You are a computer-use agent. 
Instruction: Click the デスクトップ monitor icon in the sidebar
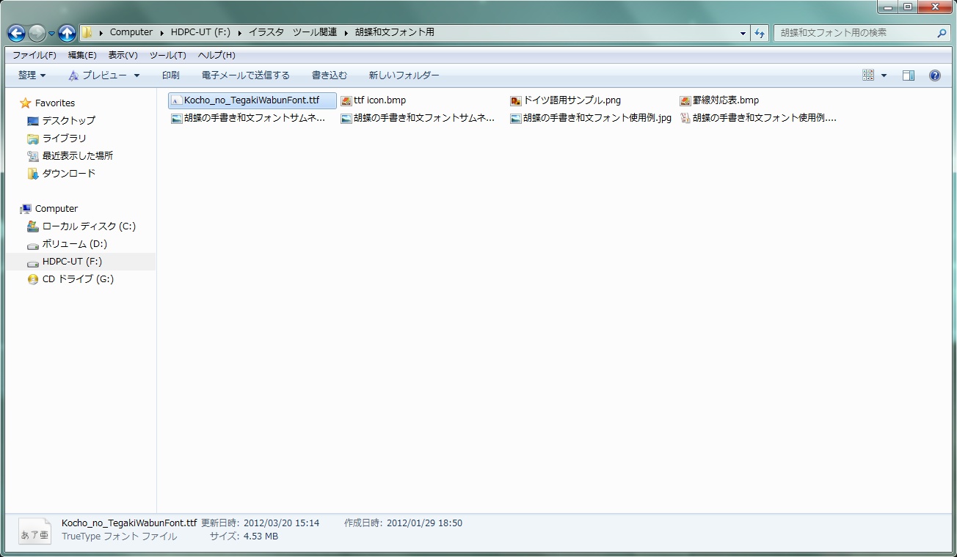33,121
